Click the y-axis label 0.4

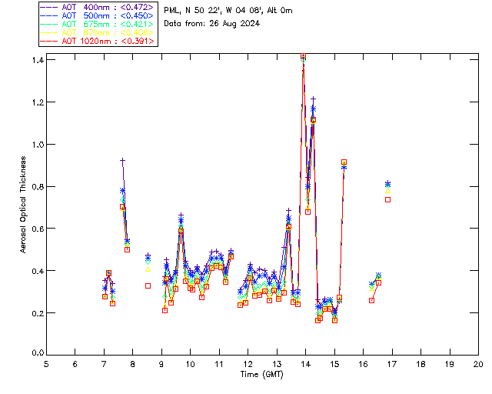pyautogui.click(x=38, y=271)
